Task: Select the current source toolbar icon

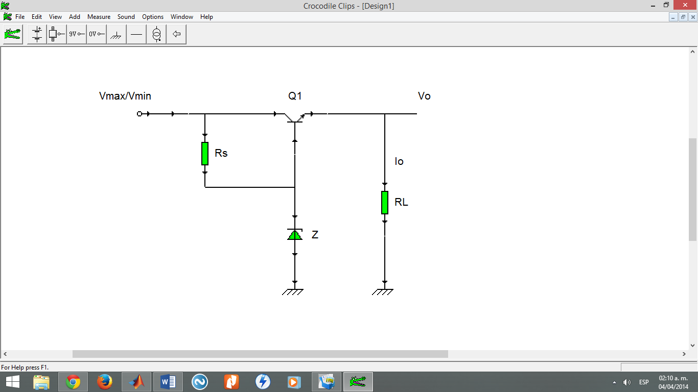Action: tap(156, 34)
